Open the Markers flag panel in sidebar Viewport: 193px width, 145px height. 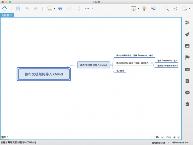pyautogui.click(x=187, y=57)
